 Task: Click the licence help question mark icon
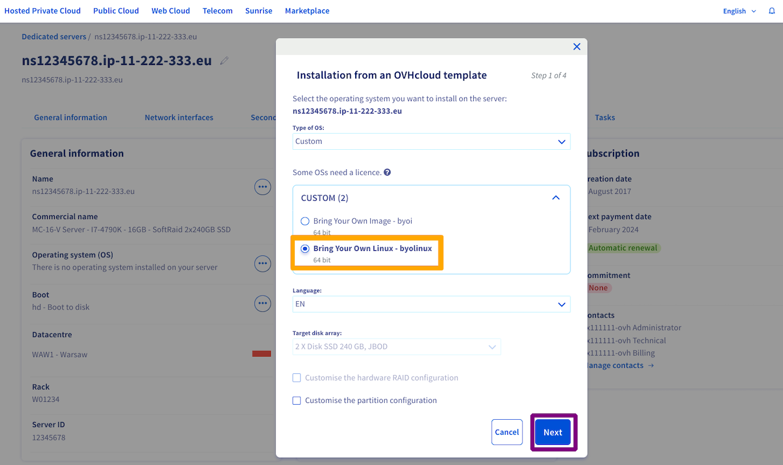pos(387,173)
